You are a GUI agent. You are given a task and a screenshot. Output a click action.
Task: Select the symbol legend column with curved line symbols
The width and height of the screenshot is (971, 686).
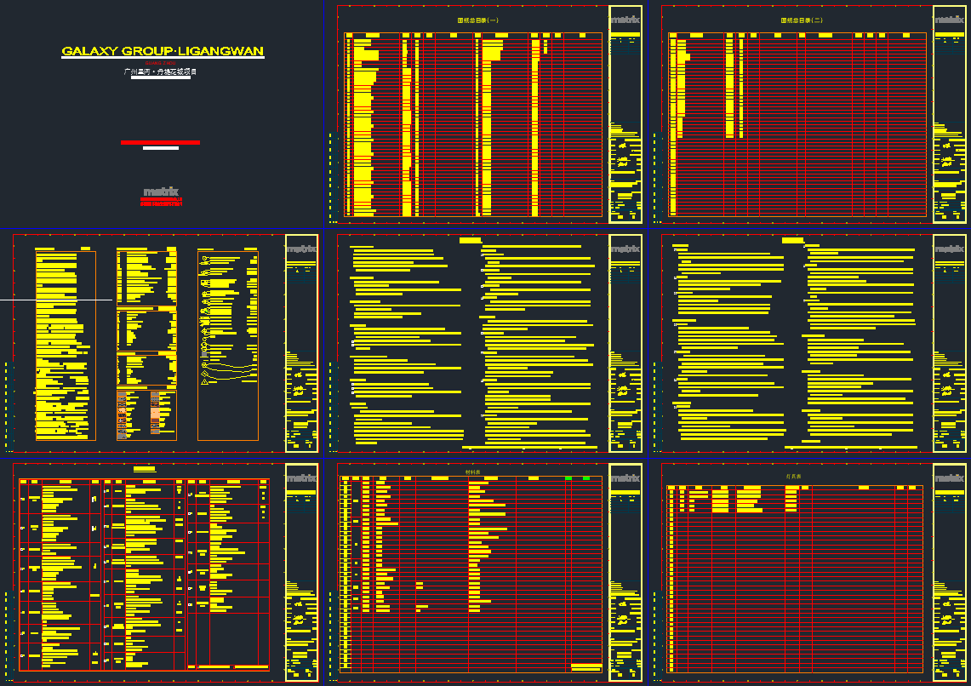pyautogui.click(x=228, y=346)
